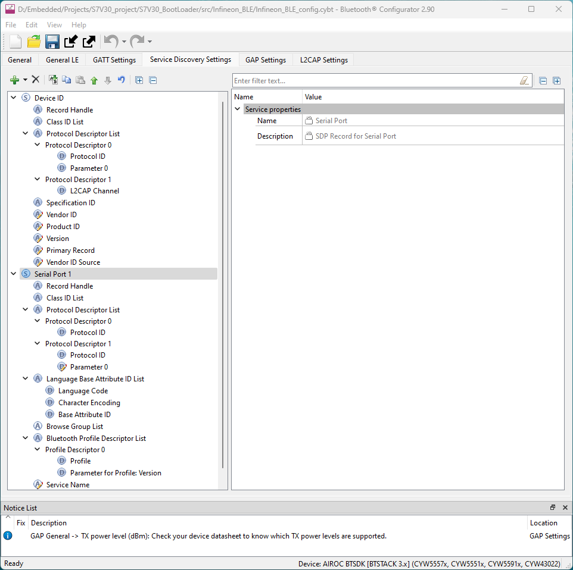Close the Notice List panel

click(x=565, y=507)
